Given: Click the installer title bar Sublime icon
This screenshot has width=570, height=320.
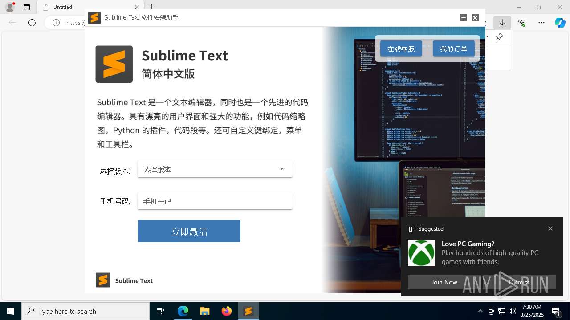Looking at the screenshot, I should (x=94, y=18).
